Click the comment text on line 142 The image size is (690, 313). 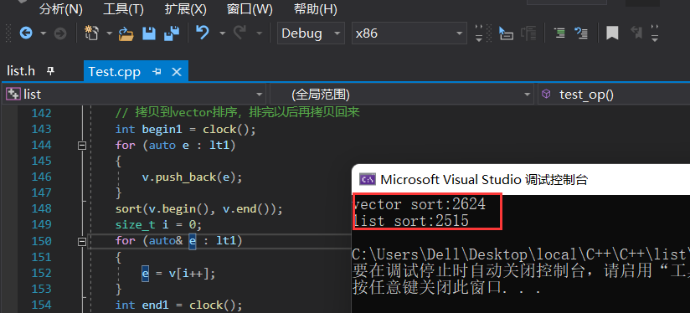pos(238,113)
